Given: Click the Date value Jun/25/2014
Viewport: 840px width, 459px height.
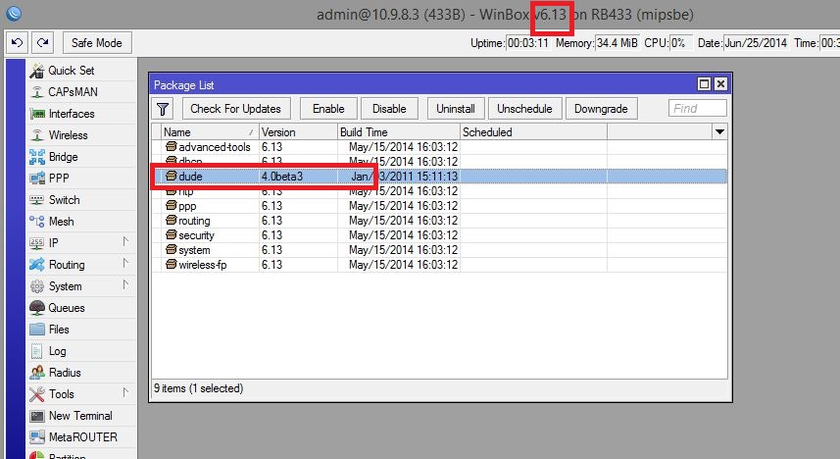Looking at the screenshot, I should [756, 43].
